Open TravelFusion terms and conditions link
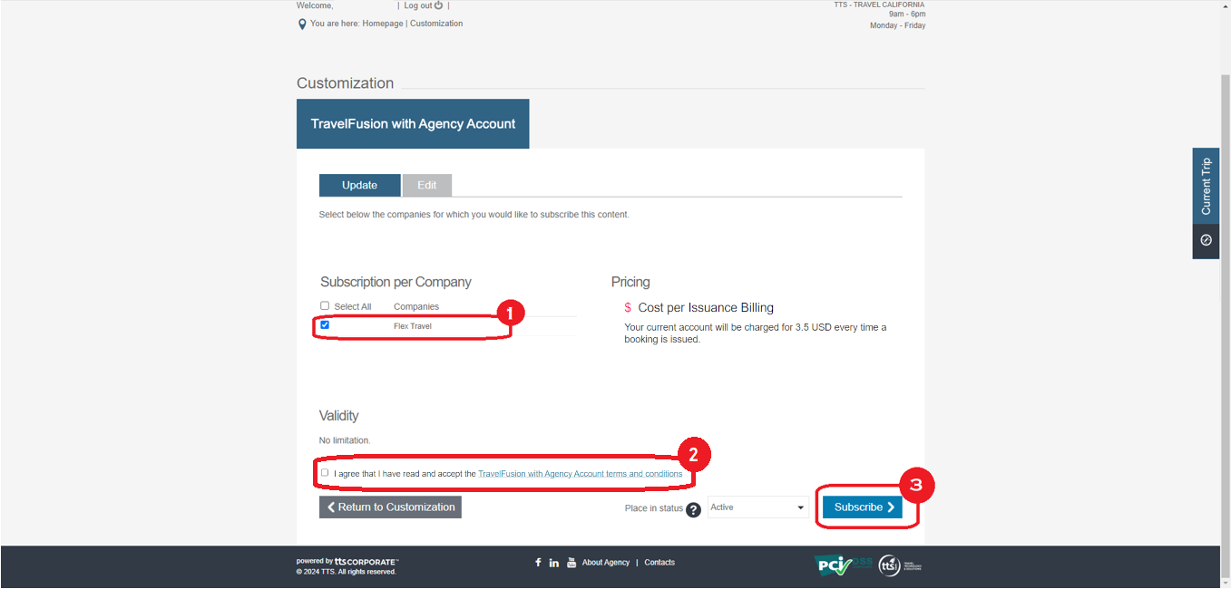The image size is (1231, 589). tap(580, 474)
